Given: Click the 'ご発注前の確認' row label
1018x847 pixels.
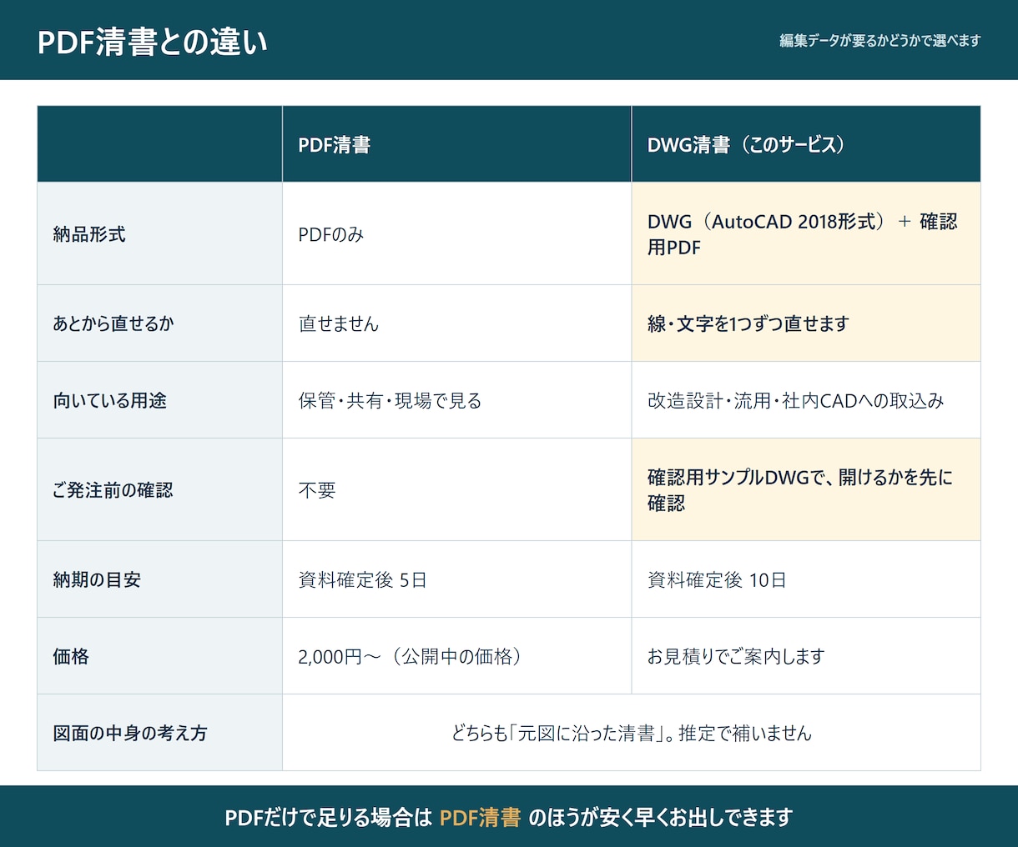Looking at the screenshot, I should pyautogui.click(x=159, y=489).
